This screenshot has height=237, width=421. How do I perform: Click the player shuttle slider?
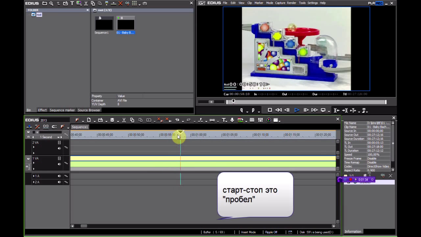click(211, 102)
